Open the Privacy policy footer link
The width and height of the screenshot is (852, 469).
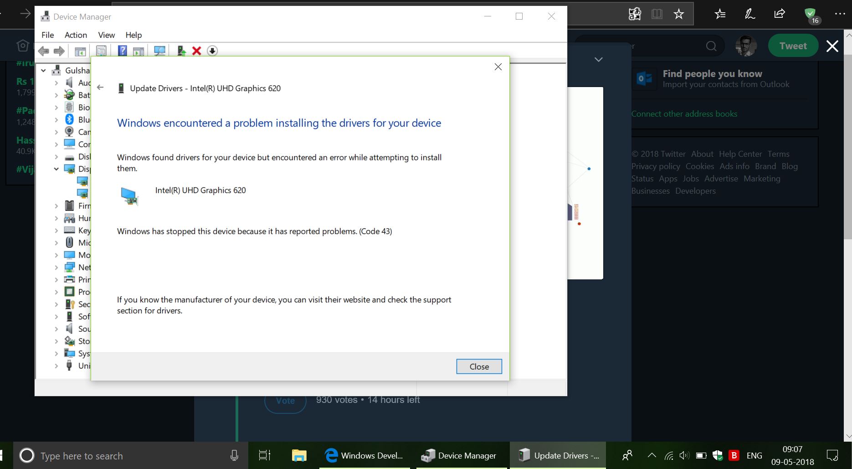tap(656, 166)
